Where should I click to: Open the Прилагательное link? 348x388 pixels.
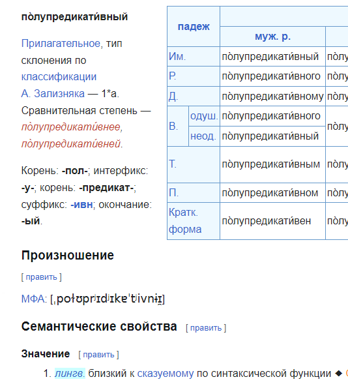coord(61,44)
